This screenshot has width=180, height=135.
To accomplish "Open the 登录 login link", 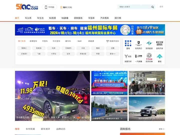I will (x=161, y=7).
